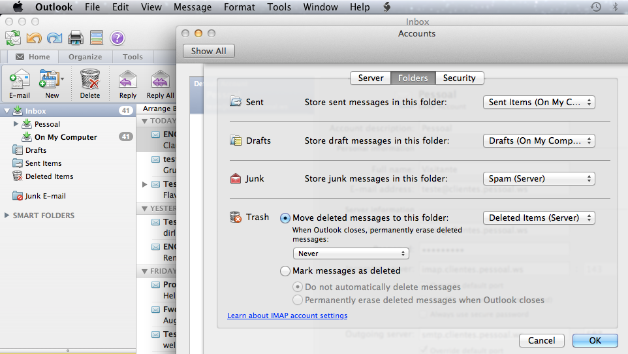628x354 pixels.
Task: Select the On My Computer inbox
Action: (x=65, y=137)
